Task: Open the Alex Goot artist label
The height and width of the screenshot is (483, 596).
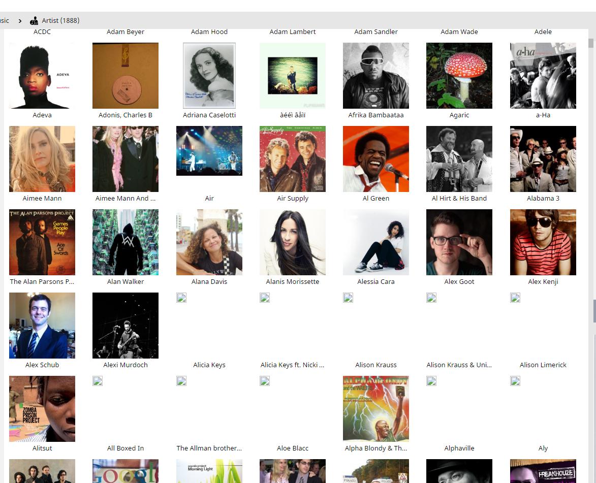Action: pyautogui.click(x=459, y=282)
